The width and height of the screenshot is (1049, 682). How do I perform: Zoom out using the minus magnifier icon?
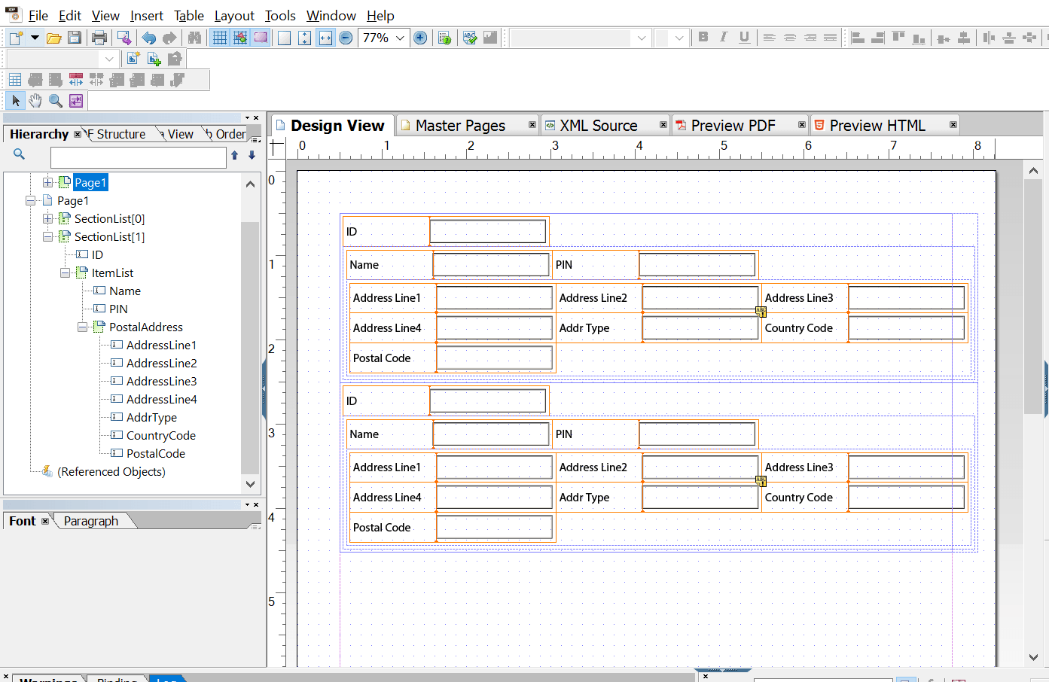346,37
